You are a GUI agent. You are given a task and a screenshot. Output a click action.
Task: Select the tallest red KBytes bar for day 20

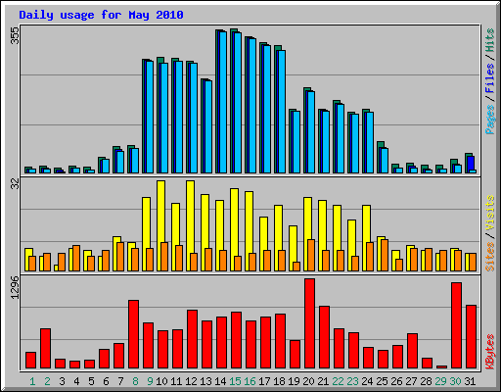click(310, 323)
